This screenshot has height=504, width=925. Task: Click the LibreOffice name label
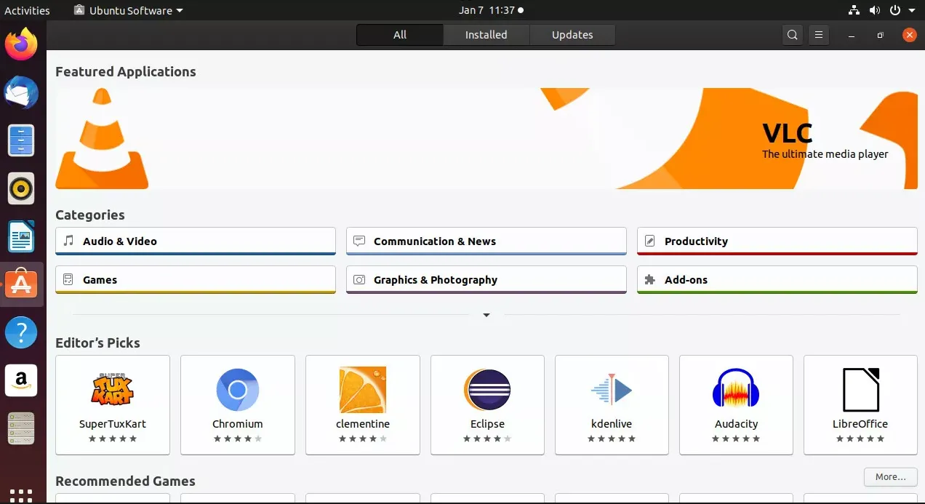click(860, 424)
